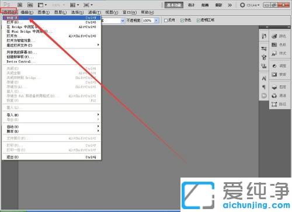Open the Character panel icon

pos(264,78)
